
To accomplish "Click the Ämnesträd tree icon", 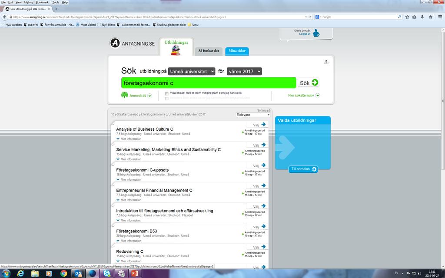I will tap(124, 95).
